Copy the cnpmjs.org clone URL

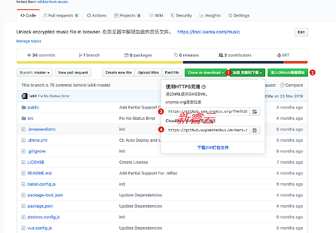click(x=255, y=111)
